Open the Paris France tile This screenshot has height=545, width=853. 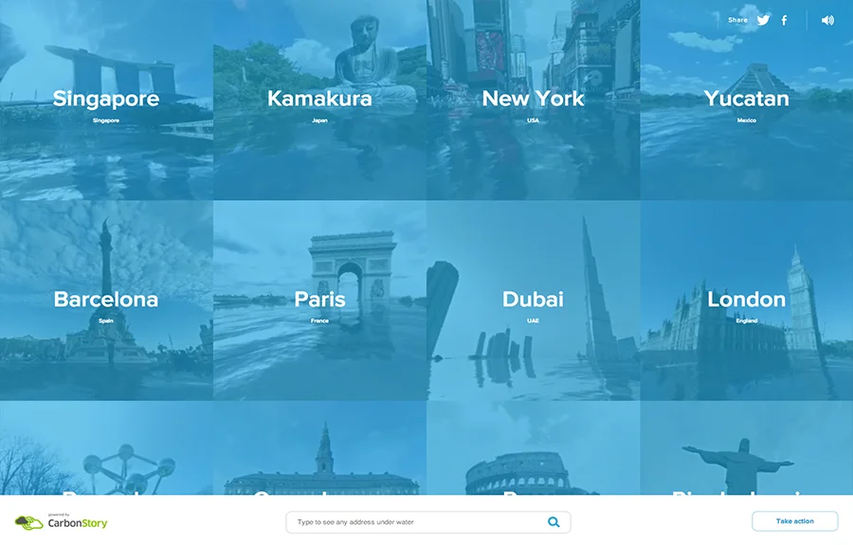tap(320, 300)
